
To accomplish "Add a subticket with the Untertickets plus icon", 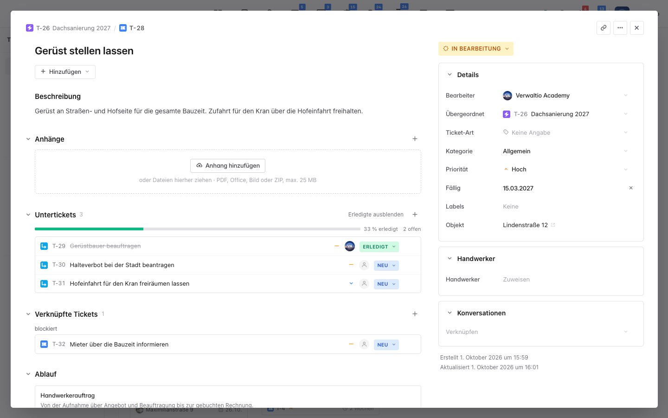I will (x=415, y=215).
